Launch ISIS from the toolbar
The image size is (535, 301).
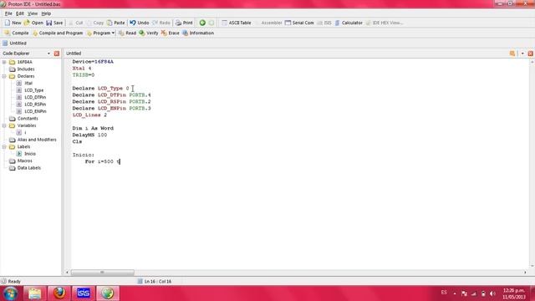[x=324, y=23]
